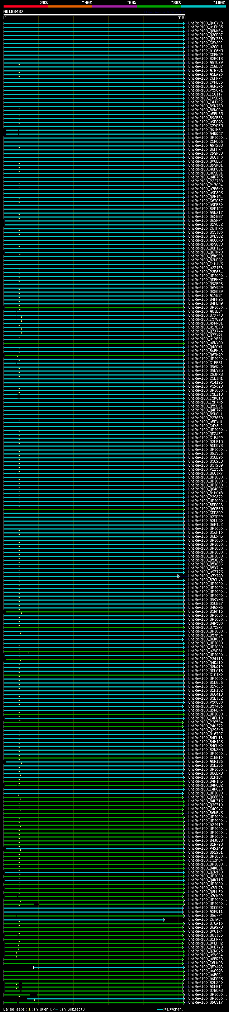Screen dimensions: 229x1012
Task: Open hit UniRef100_Q0CYV8
Action: tap(205, 23)
